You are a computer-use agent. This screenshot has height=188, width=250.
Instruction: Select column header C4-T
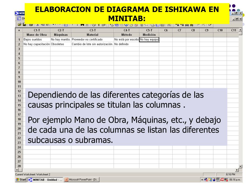tap(127, 30)
